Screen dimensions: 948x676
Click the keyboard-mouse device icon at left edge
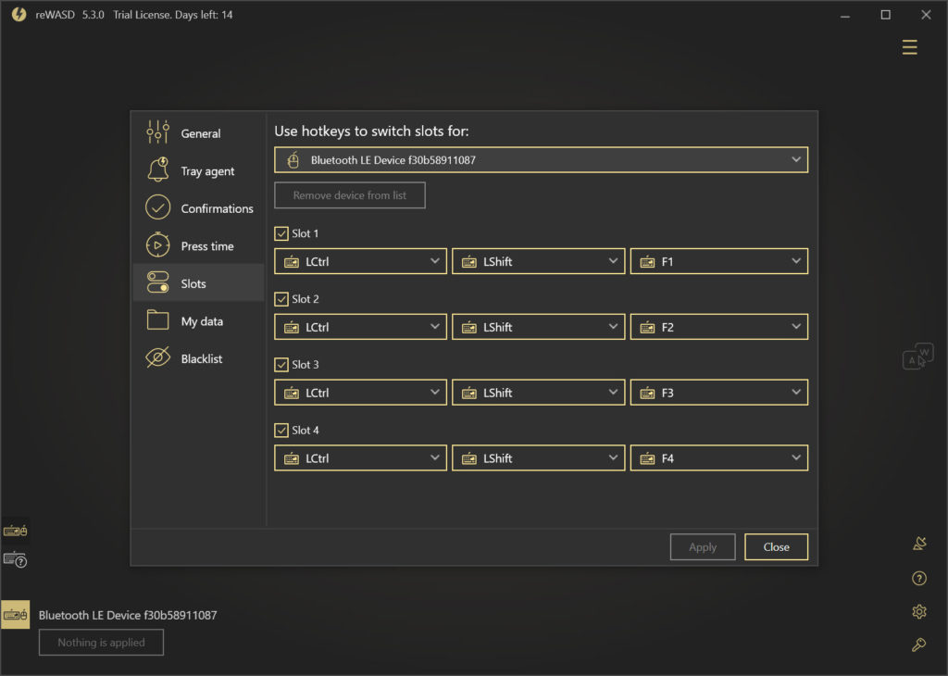point(15,531)
